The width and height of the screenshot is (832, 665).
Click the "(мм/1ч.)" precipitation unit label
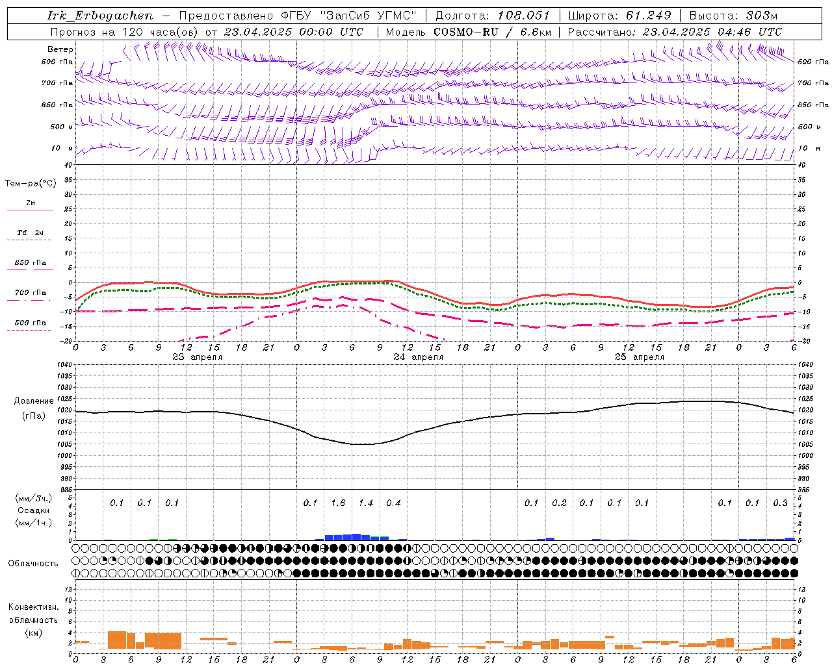[x=34, y=523]
